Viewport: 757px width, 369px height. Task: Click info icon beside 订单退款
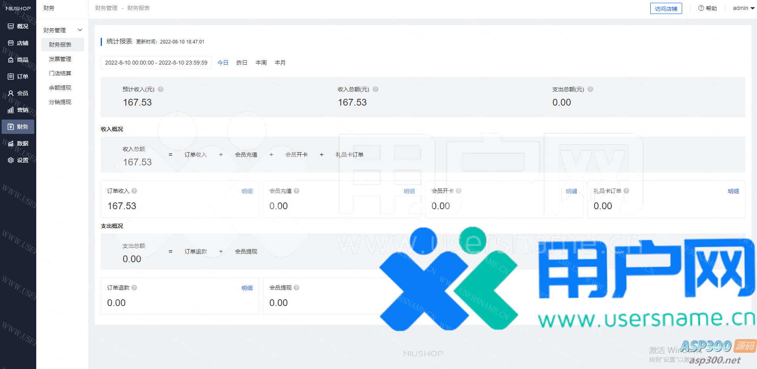click(x=134, y=288)
